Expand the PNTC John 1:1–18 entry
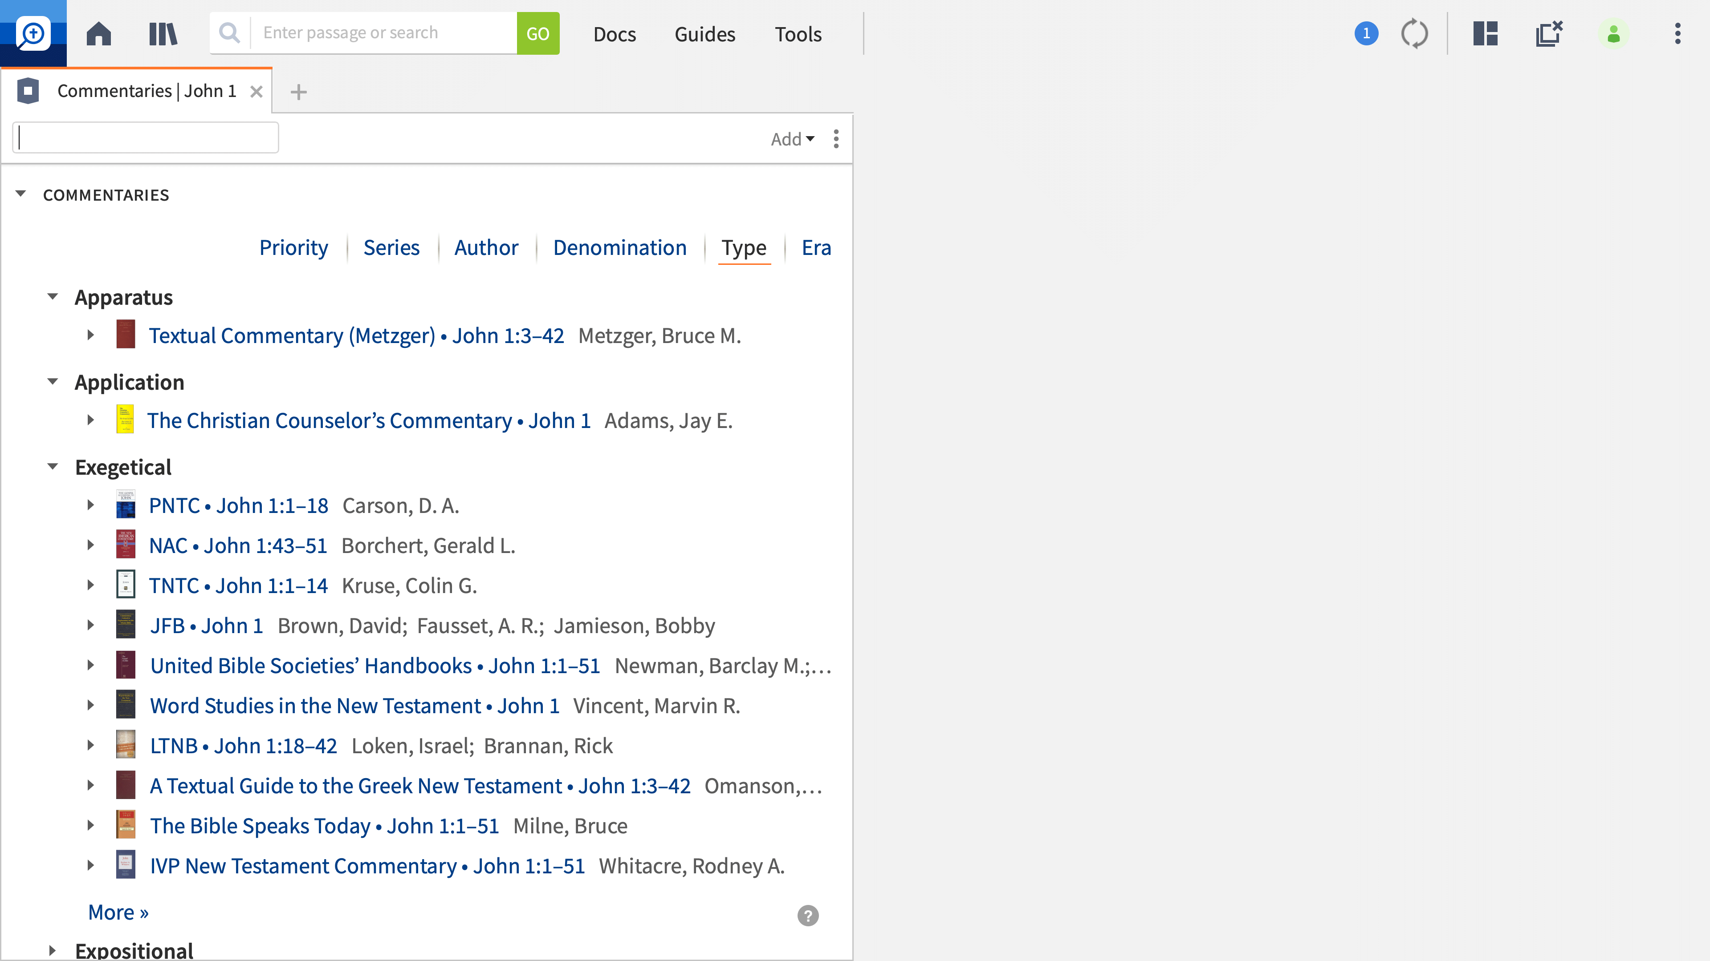The height and width of the screenshot is (961, 1710). pos(91,505)
